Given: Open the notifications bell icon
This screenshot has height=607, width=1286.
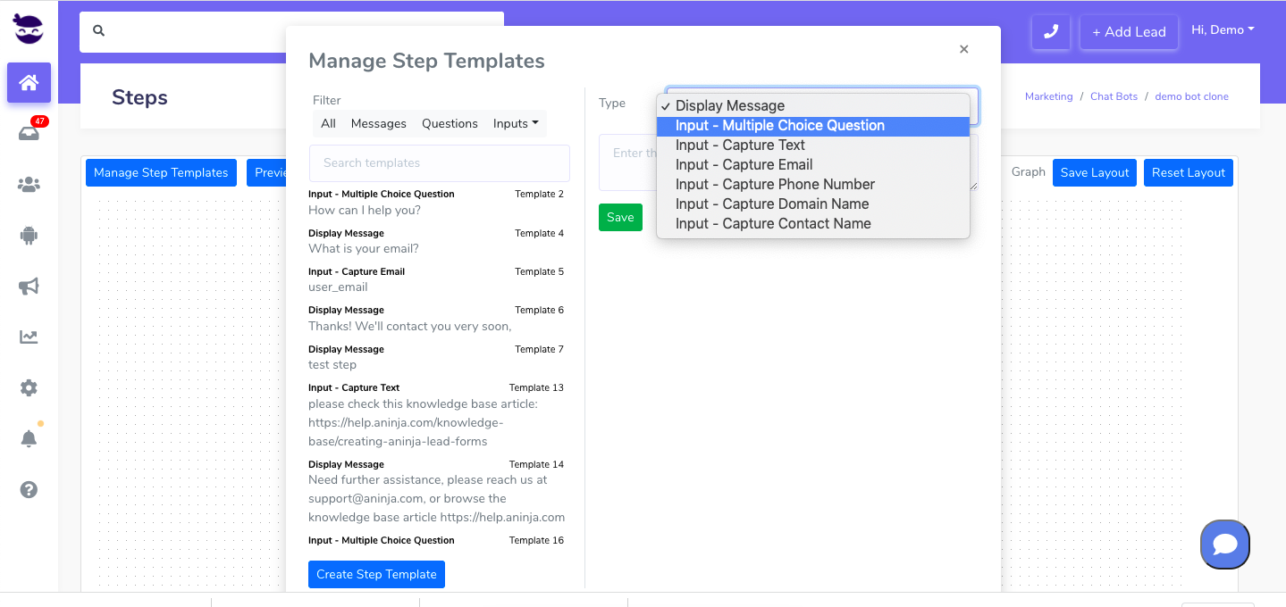Looking at the screenshot, I should point(29,438).
